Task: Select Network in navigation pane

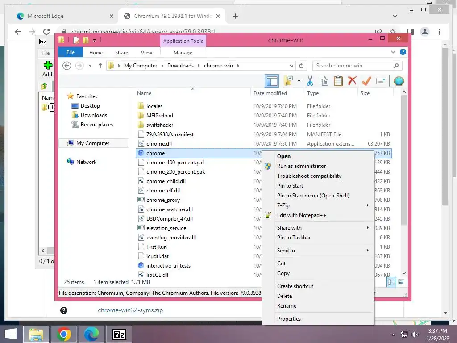Action: (x=86, y=162)
